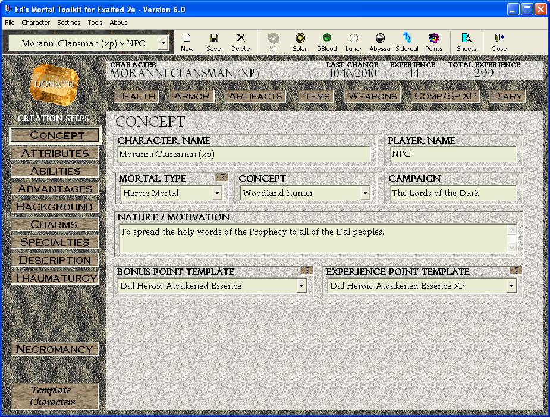Click the Template Characters button

pyautogui.click(x=55, y=396)
